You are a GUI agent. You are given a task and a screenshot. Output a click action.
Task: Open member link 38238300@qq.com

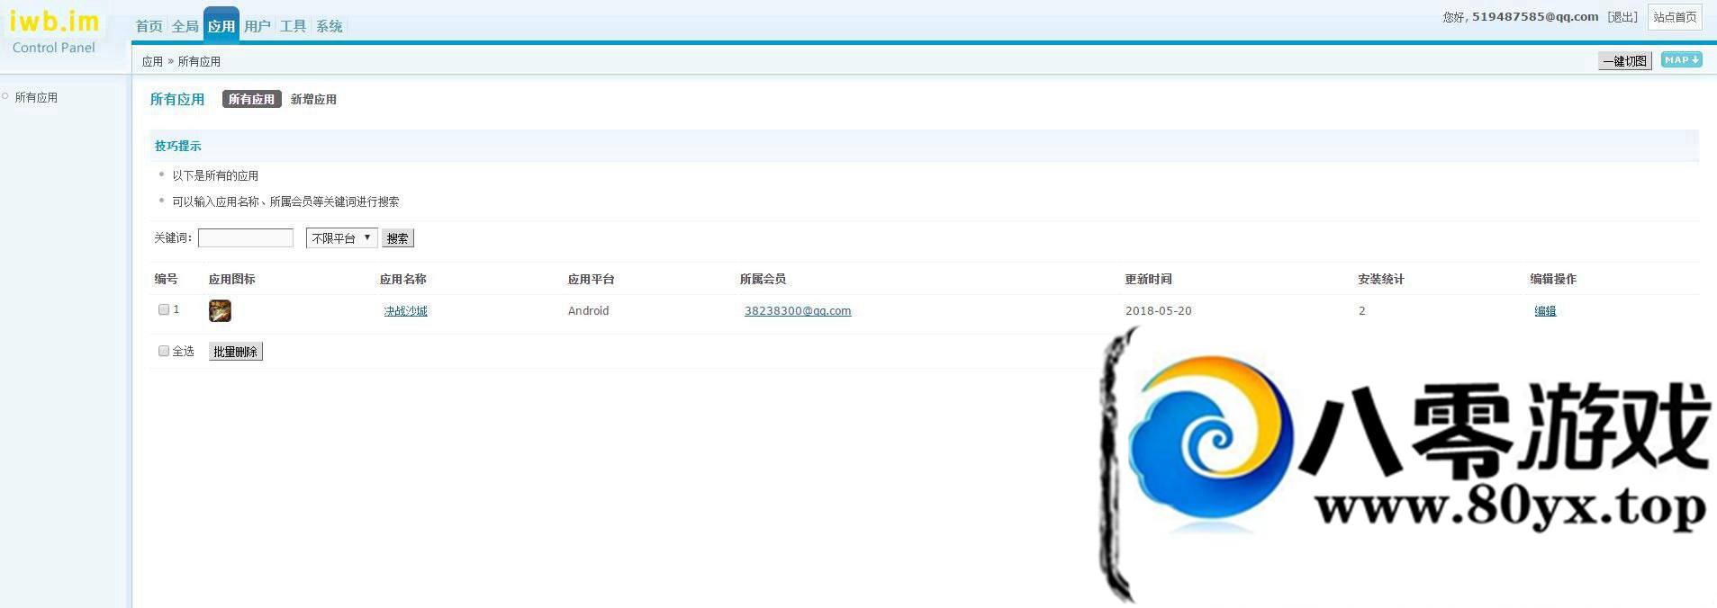798,310
